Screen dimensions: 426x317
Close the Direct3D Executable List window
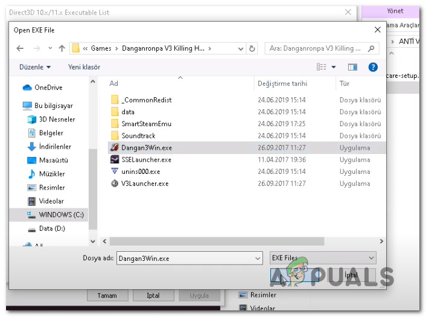click(x=348, y=12)
